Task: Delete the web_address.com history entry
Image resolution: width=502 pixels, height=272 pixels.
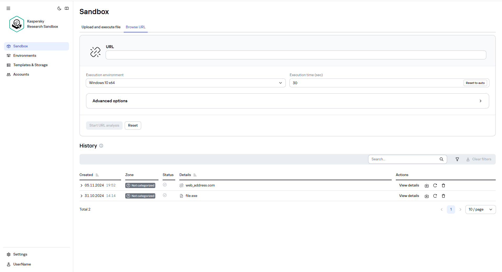Action: tap(443, 185)
